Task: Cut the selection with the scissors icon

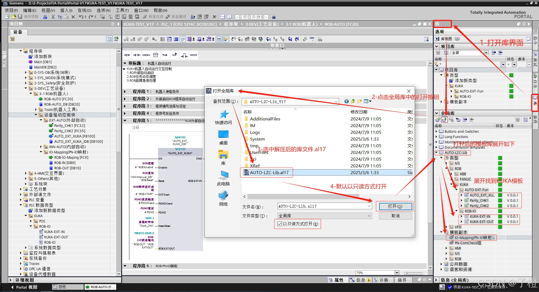Action: click(x=53, y=17)
